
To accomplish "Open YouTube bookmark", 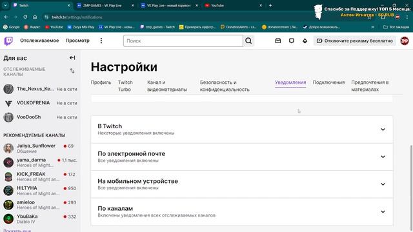I will tap(54, 27).
